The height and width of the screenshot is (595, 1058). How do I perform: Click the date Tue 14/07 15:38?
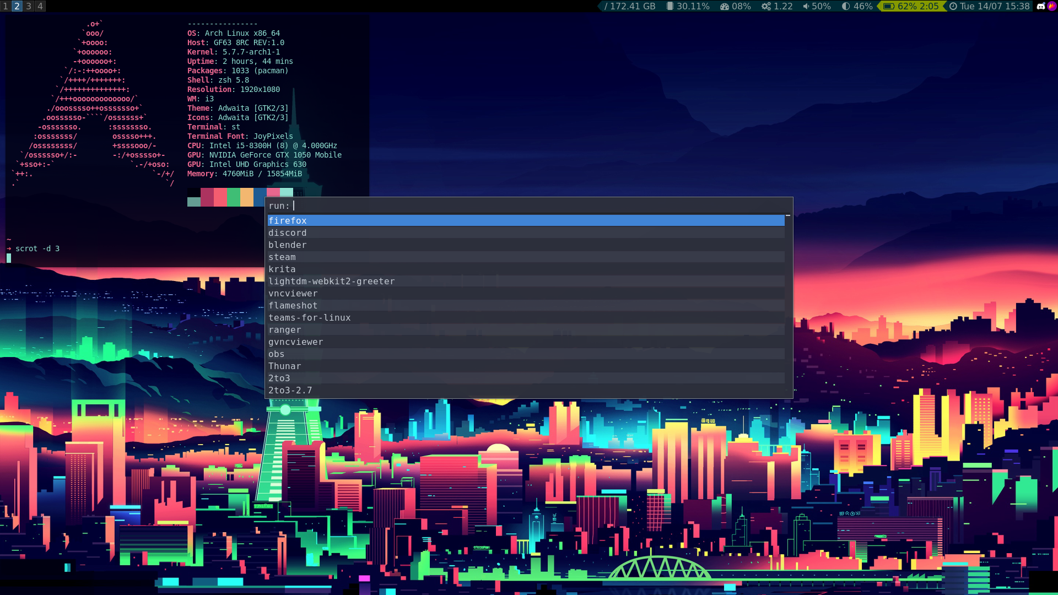[x=995, y=7]
